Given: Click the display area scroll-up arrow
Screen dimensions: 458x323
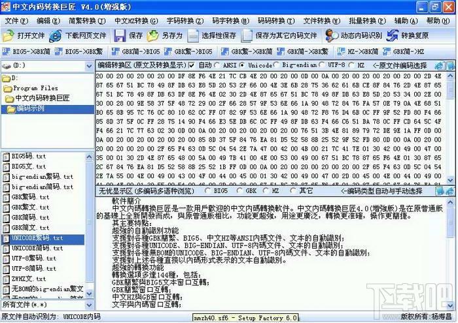Looking at the screenshot, I should [x=451, y=202].
